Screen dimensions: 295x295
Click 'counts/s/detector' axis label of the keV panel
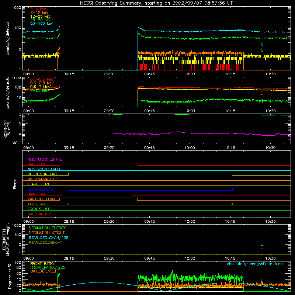click(7, 38)
